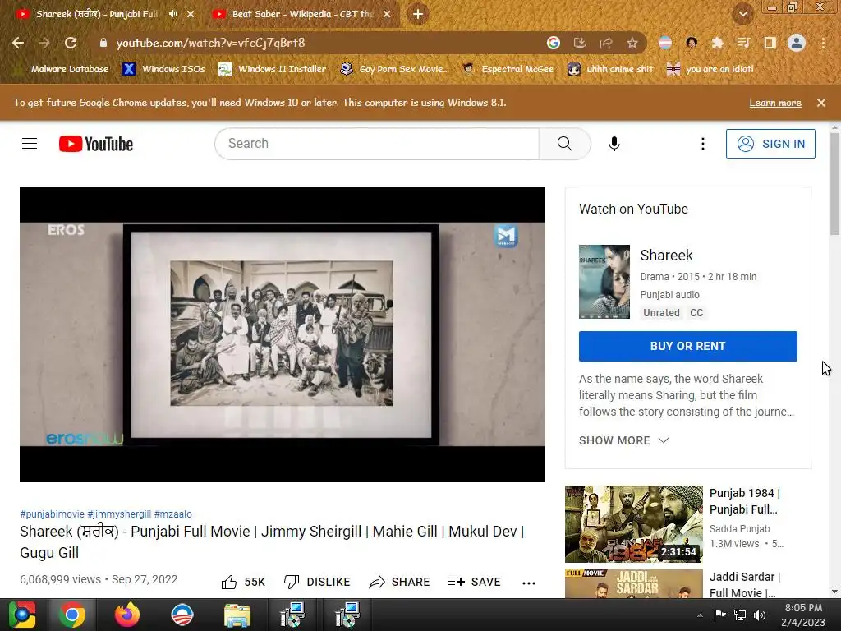This screenshot has height=631, width=841.
Task: Dismiss the Chrome update infobar
Action: (x=821, y=103)
